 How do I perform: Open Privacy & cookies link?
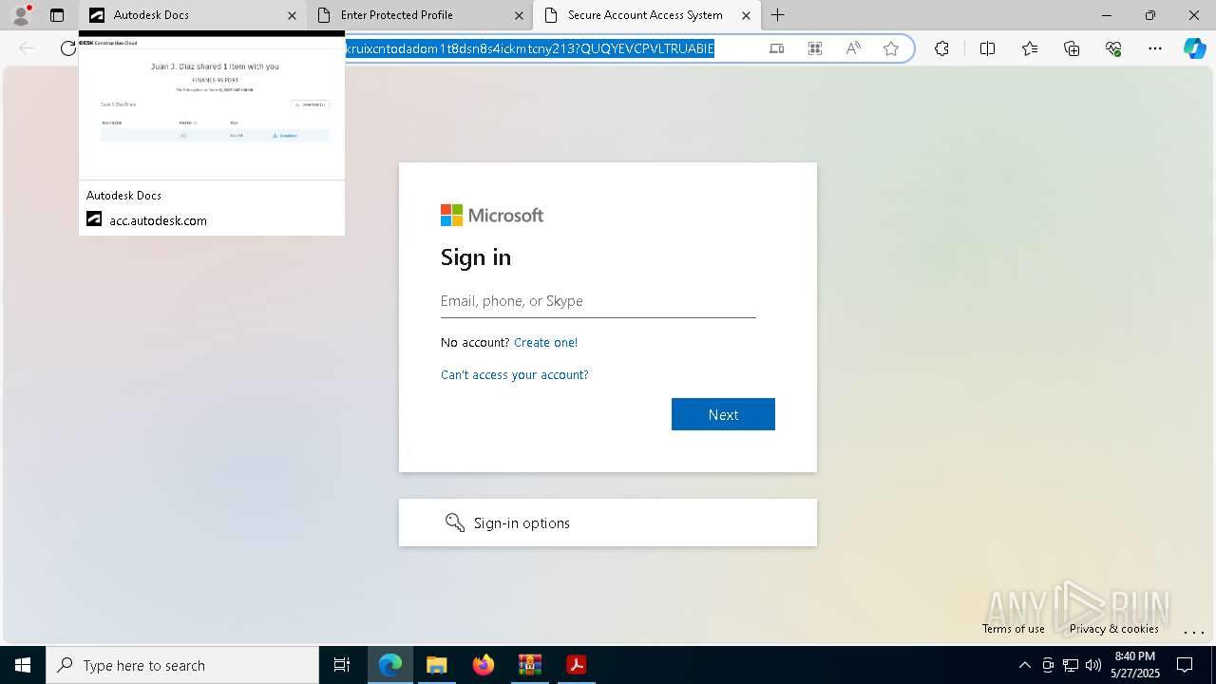click(x=1113, y=629)
